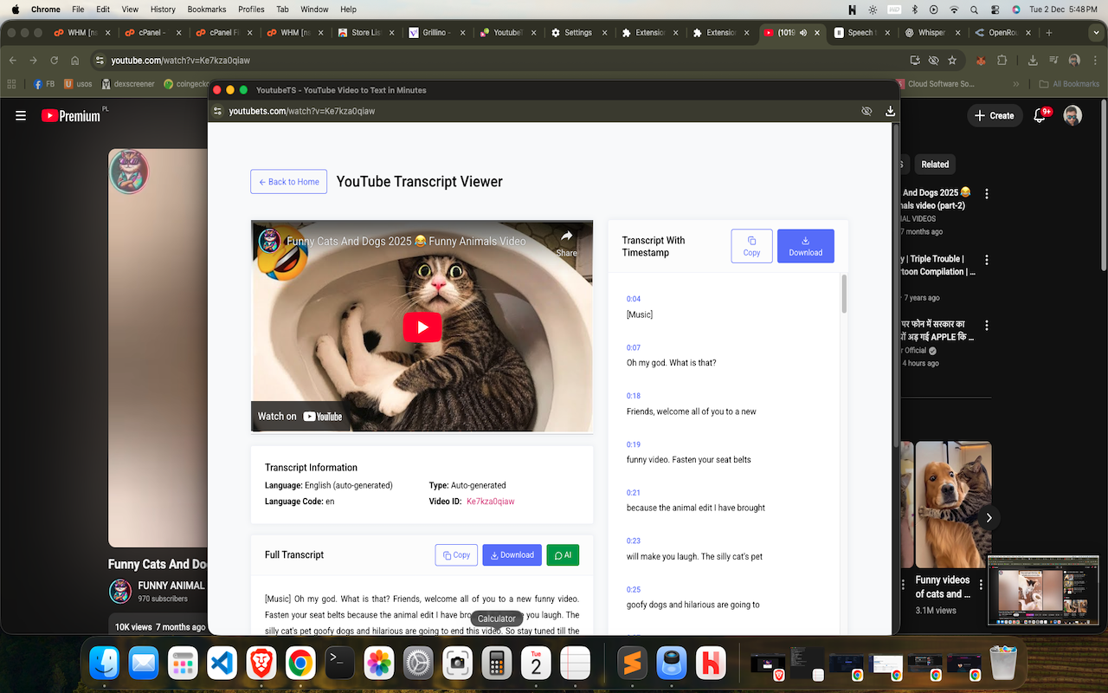Screen dimensions: 1108x693
Task: Open the browser extensions puzzle icon
Action: (1001, 61)
